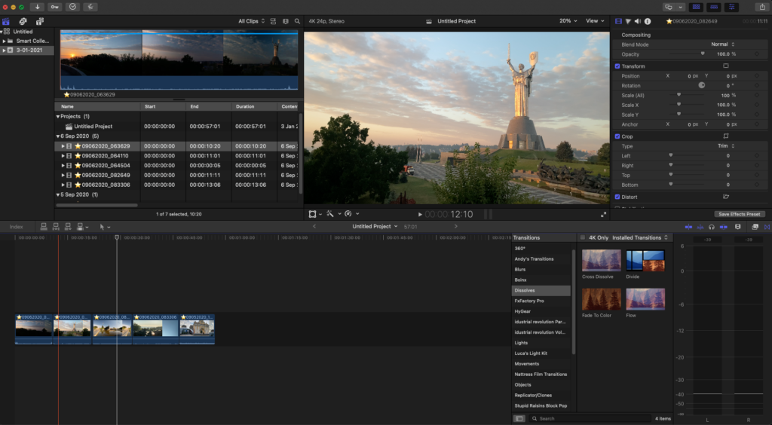
Task: Toggle the Transform checkbox
Action: [617, 66]
